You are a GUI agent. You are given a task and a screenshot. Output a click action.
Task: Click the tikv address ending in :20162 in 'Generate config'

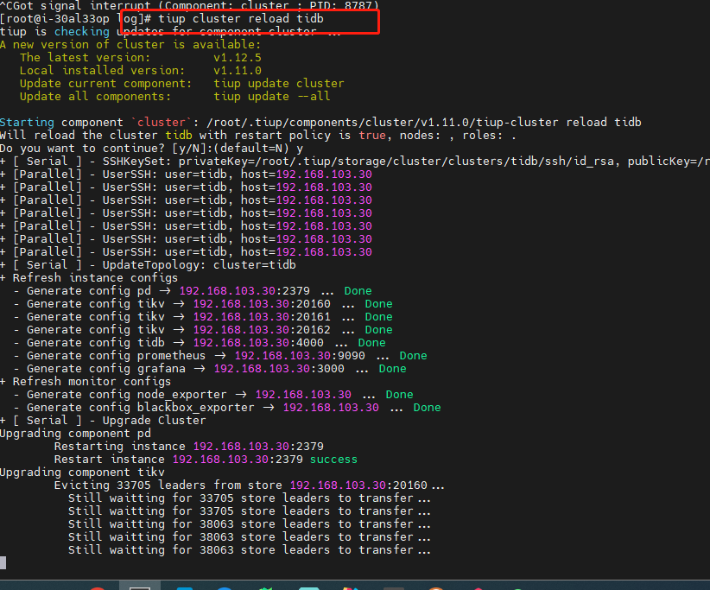[262, 330]
